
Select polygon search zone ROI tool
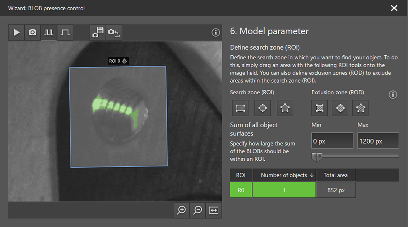[285, 108]
